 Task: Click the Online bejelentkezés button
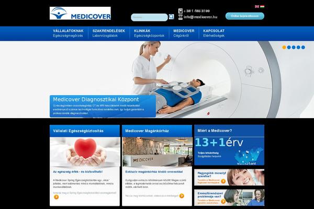pos(245,16)
